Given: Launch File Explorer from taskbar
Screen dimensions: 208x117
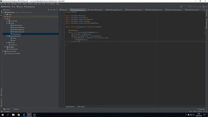Looking at the screenshot, I should [x=13, y=115].
